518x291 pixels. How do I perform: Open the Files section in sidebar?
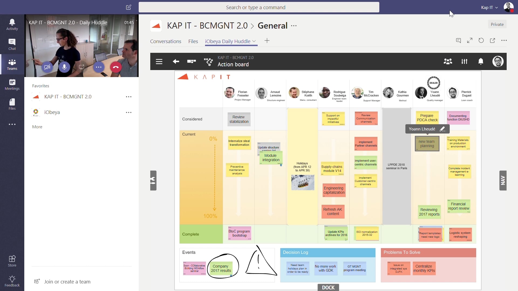tap(12, 104)
